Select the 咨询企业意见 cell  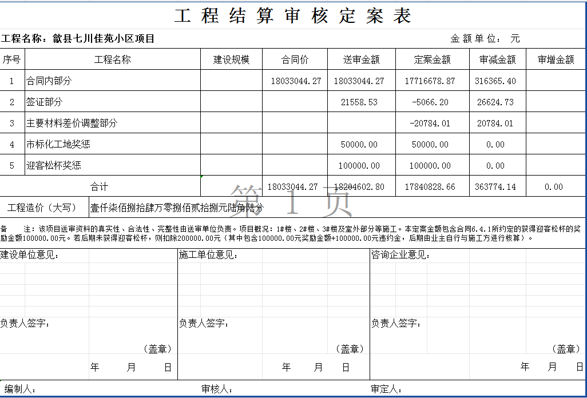tap(400, 255)
